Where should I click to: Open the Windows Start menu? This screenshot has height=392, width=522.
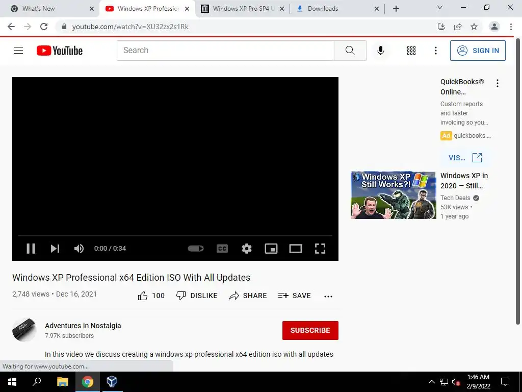12,382
